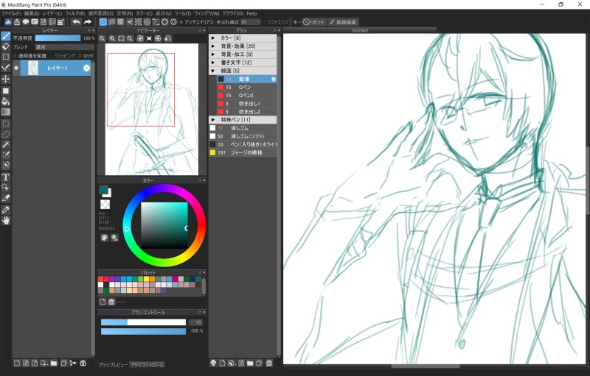The width and height of the screenshot is (590, 376).
Task: Open gear settings for レイヤー1 layer
Action: (x=86, y=68)
